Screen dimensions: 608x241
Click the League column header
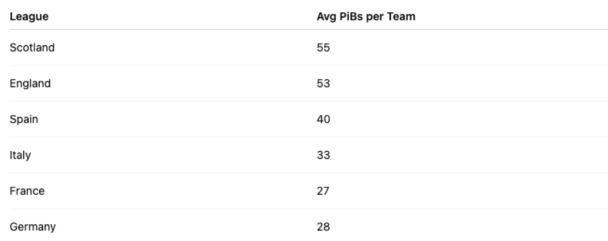(29, 17)
